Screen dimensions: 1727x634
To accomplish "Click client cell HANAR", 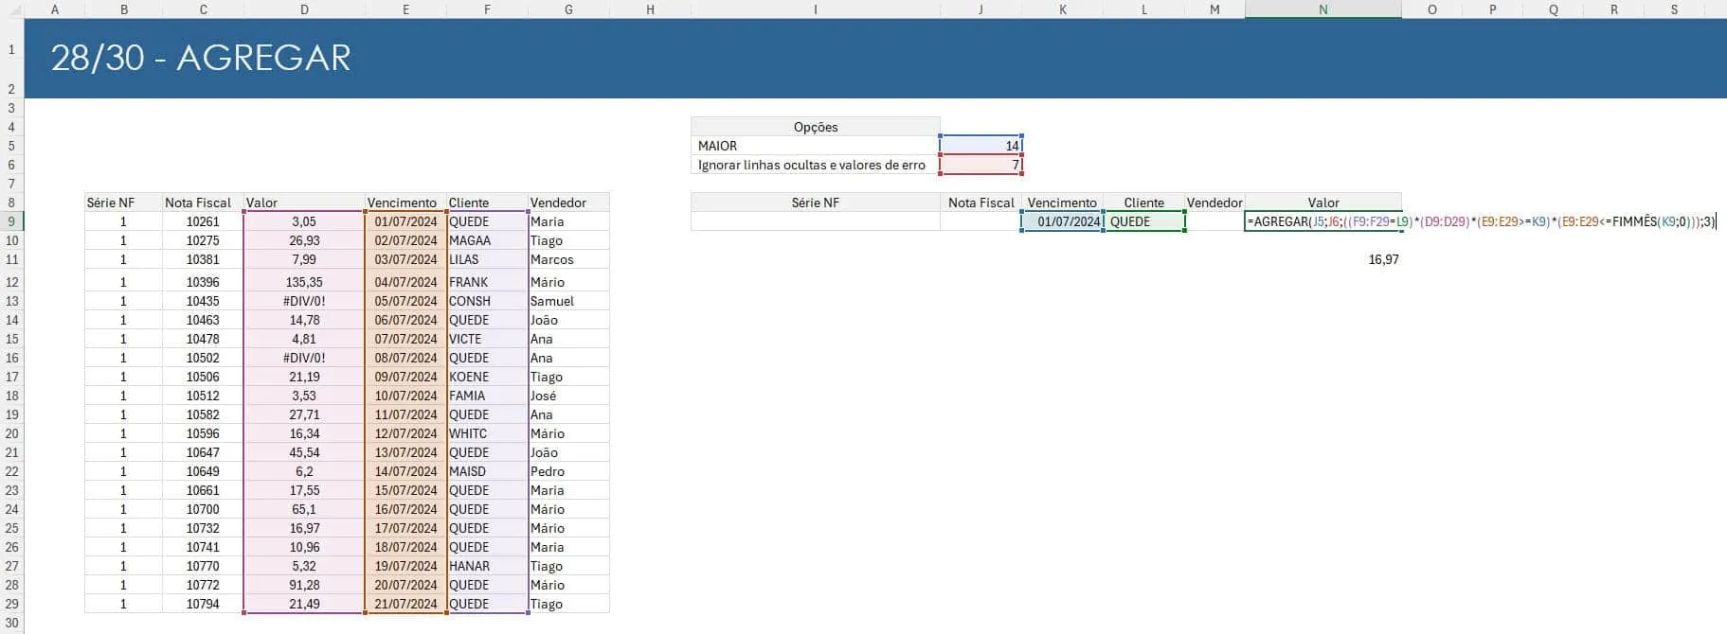I will [487, 566].
